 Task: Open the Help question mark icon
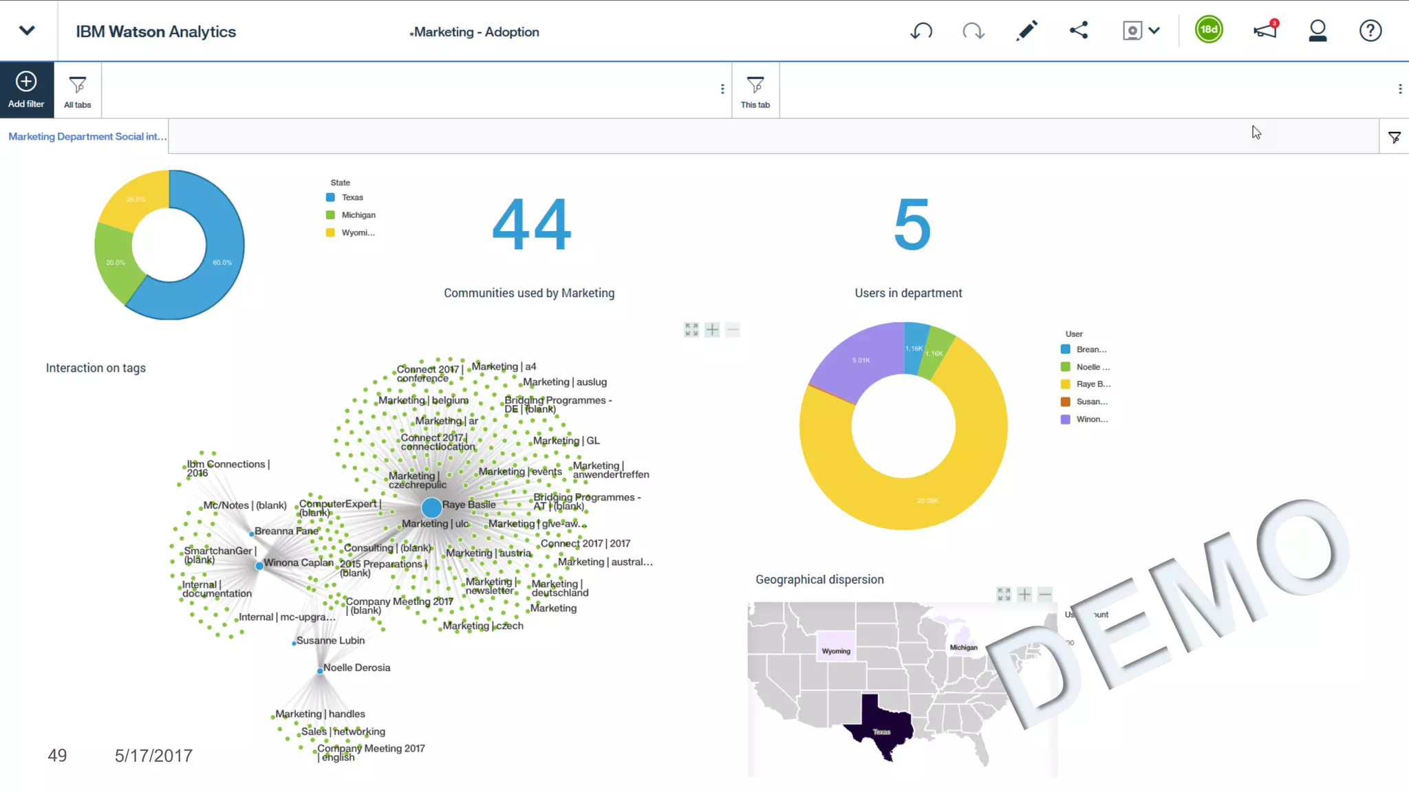point(1370,31)
